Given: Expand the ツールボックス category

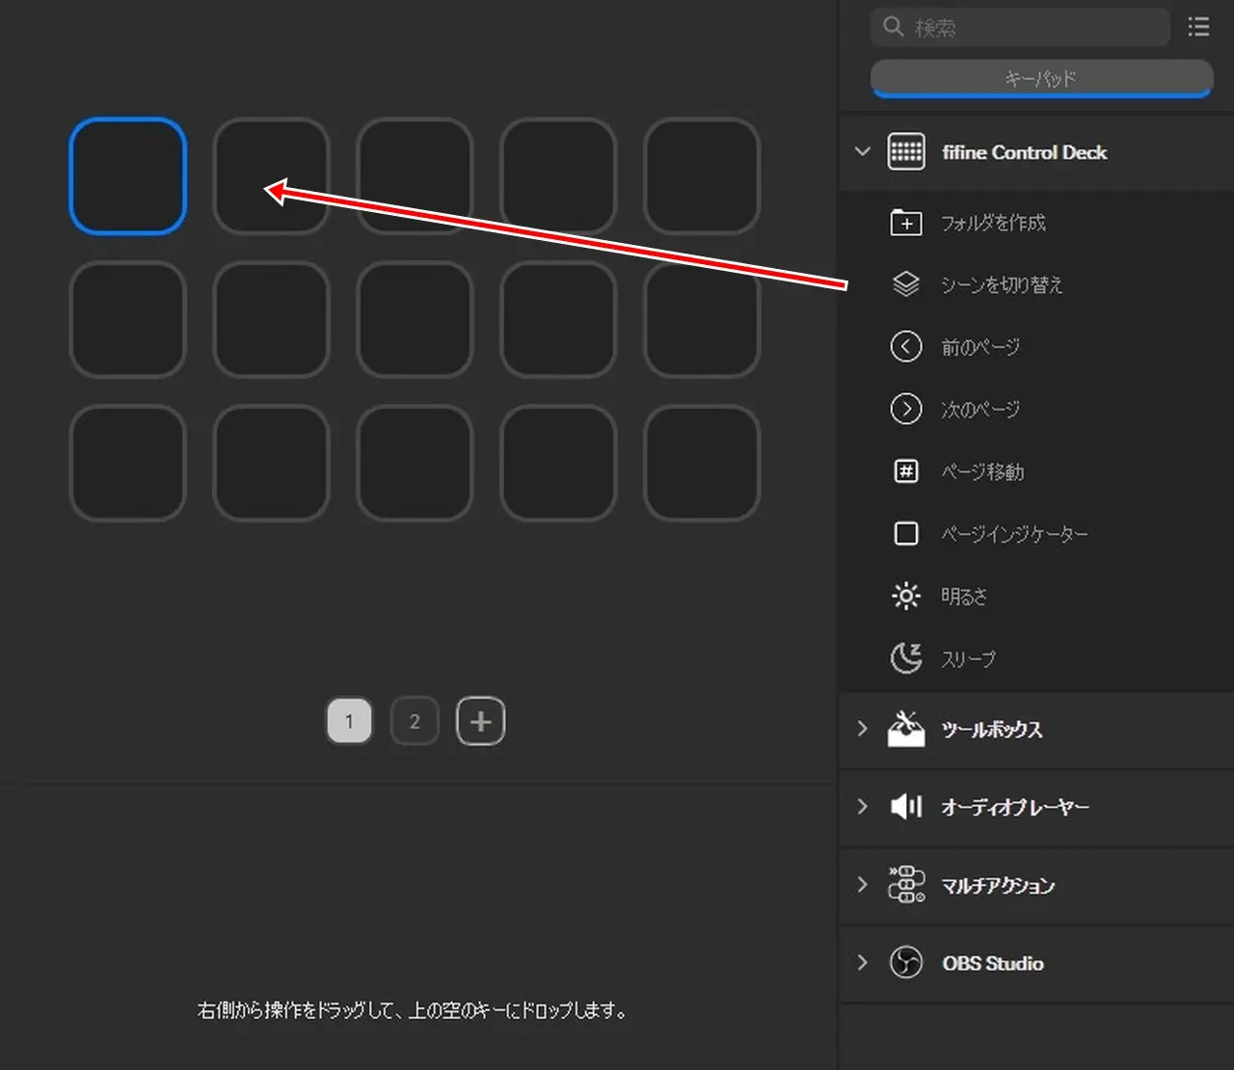Looking at the screenshot, I should coord(863,730).
